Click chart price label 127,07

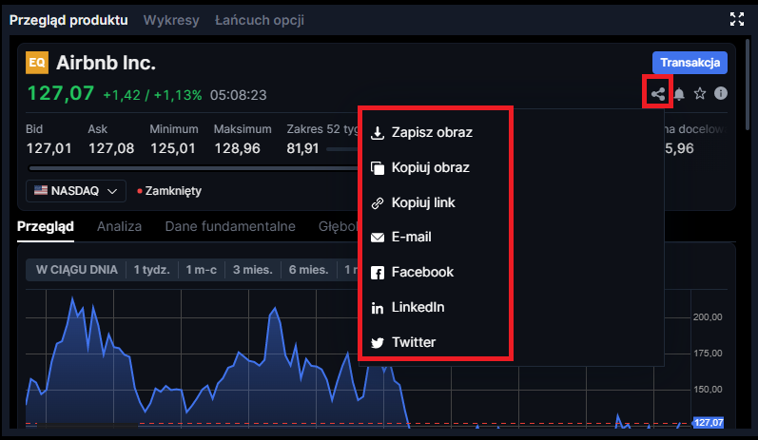point(709,423)
